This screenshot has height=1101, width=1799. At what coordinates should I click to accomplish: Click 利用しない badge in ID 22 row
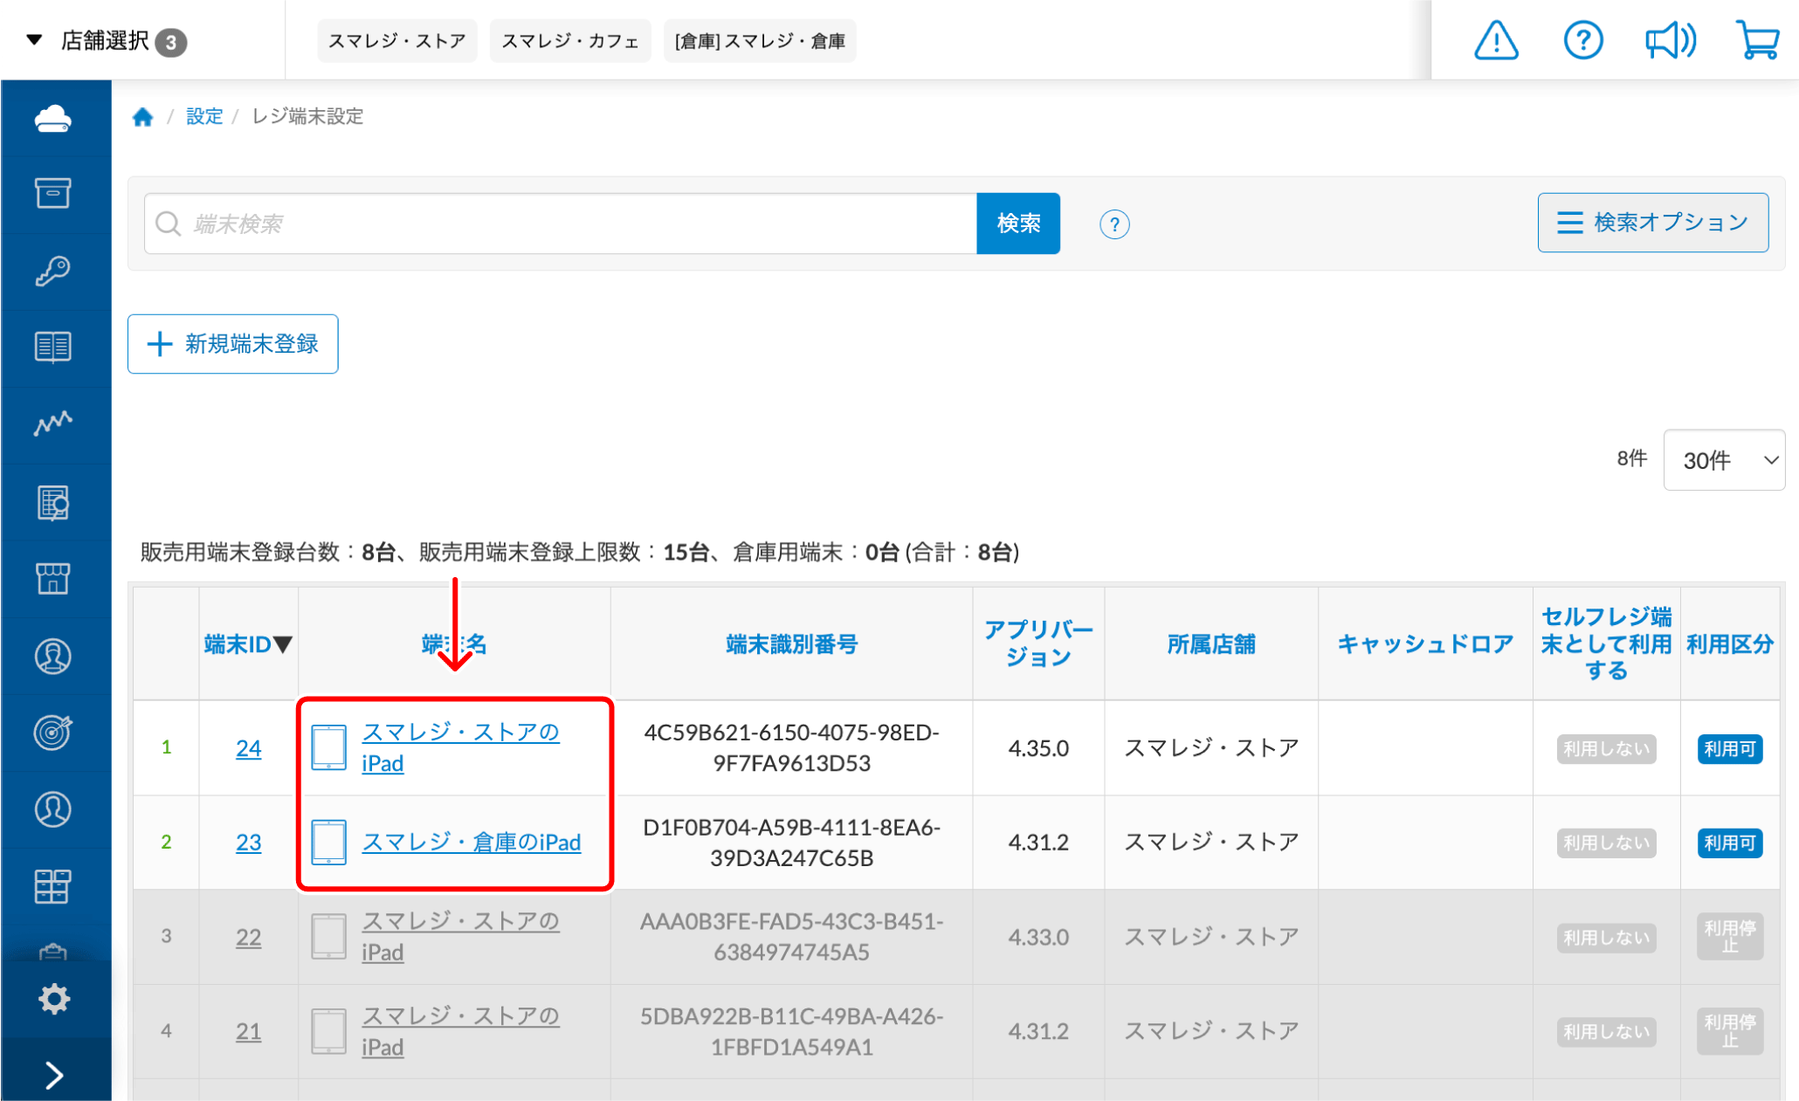[x=1606, y=938]
